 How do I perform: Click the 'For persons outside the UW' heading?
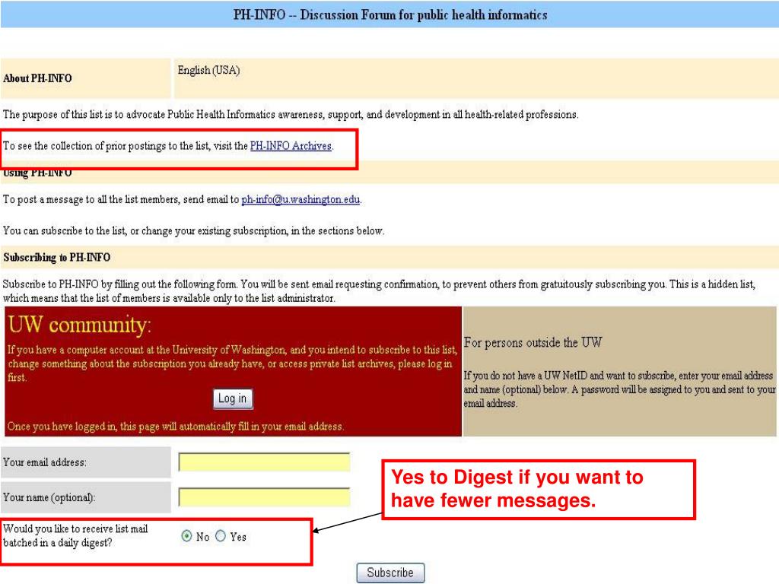click(533, 342)
